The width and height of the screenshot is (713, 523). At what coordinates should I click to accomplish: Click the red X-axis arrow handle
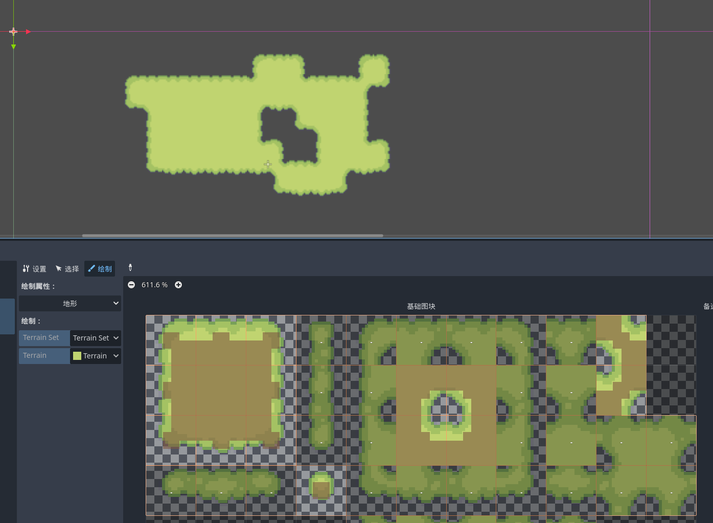pyautogui.click(x=29, y=32)
